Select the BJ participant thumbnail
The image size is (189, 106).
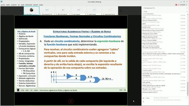pos(63,11)
